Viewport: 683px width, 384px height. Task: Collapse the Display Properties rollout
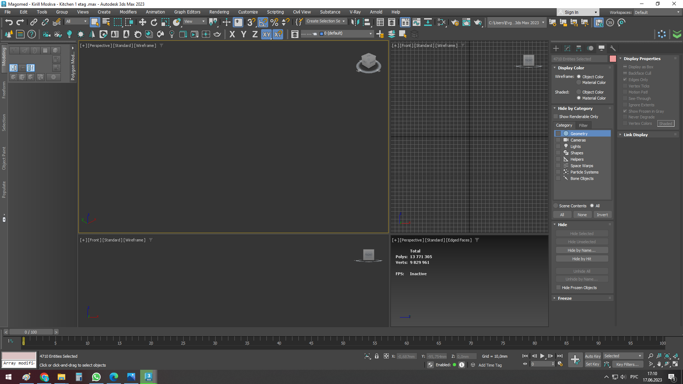(642, 59)
